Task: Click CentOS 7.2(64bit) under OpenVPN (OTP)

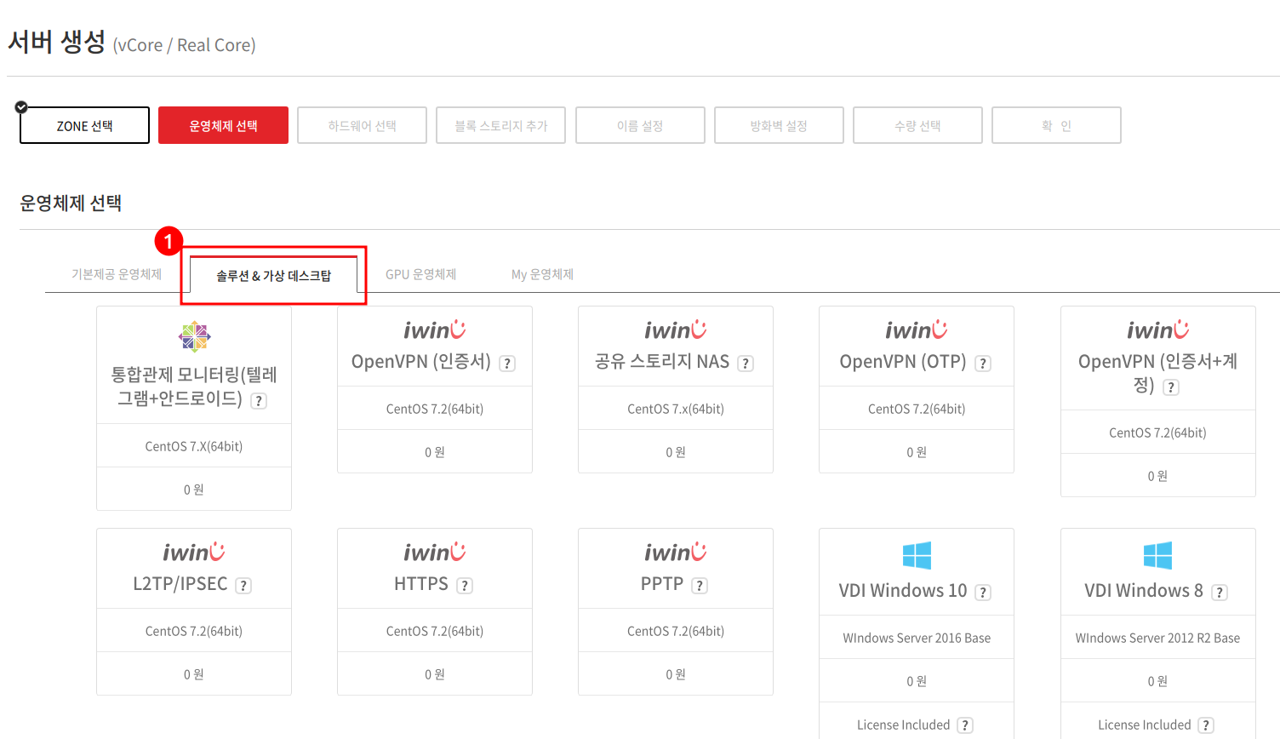Action: pos(917,409)
